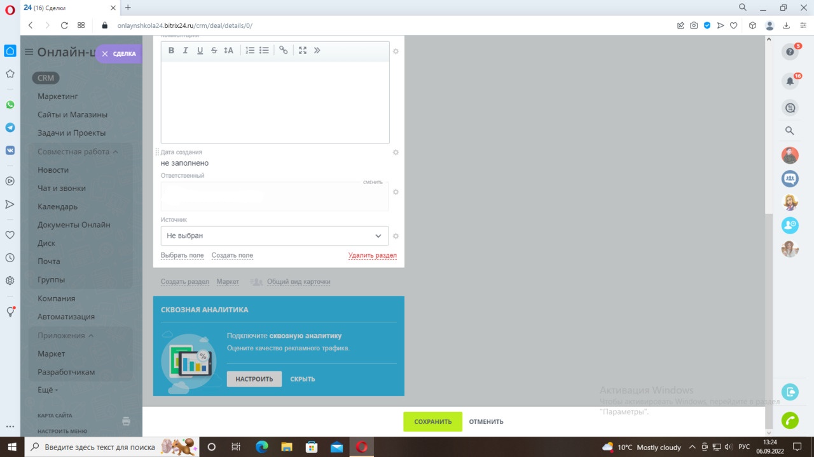Image resolution: width=814 pixels, height=457 pixels.
Task: Open the Bitrix24 chat list icon
Action: click(790, 108)
